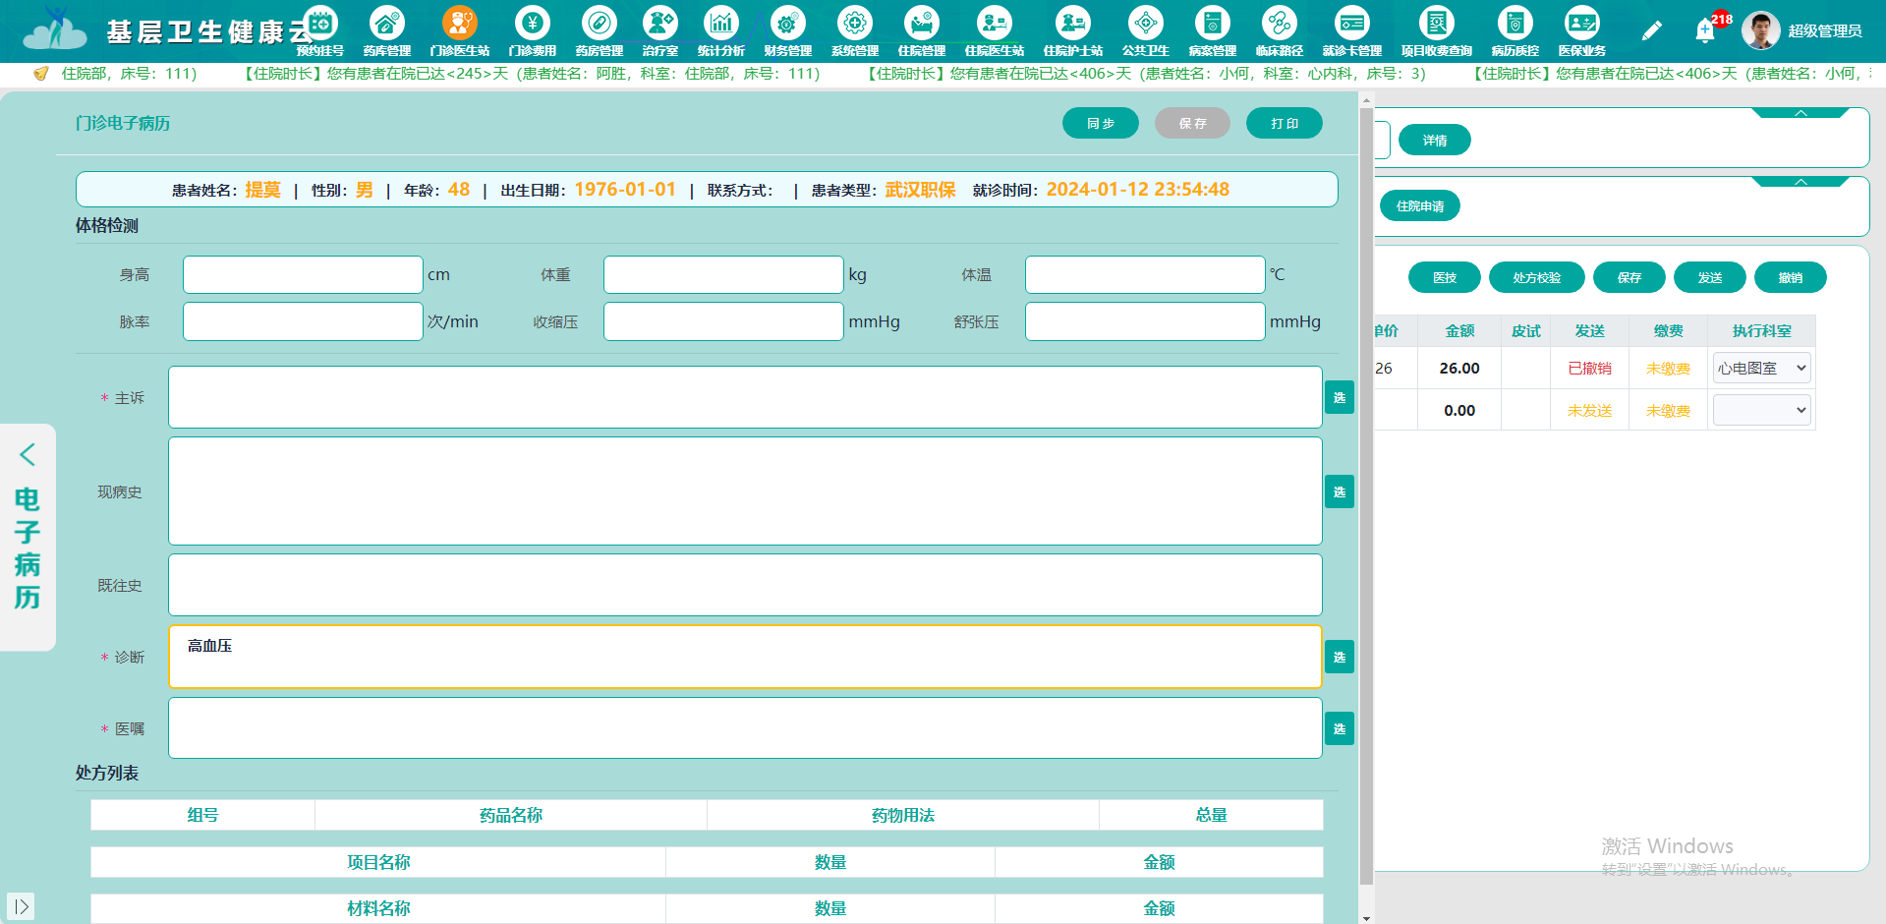
Task: Open 临床路径 clinical pathway module
Action: 1280,31
